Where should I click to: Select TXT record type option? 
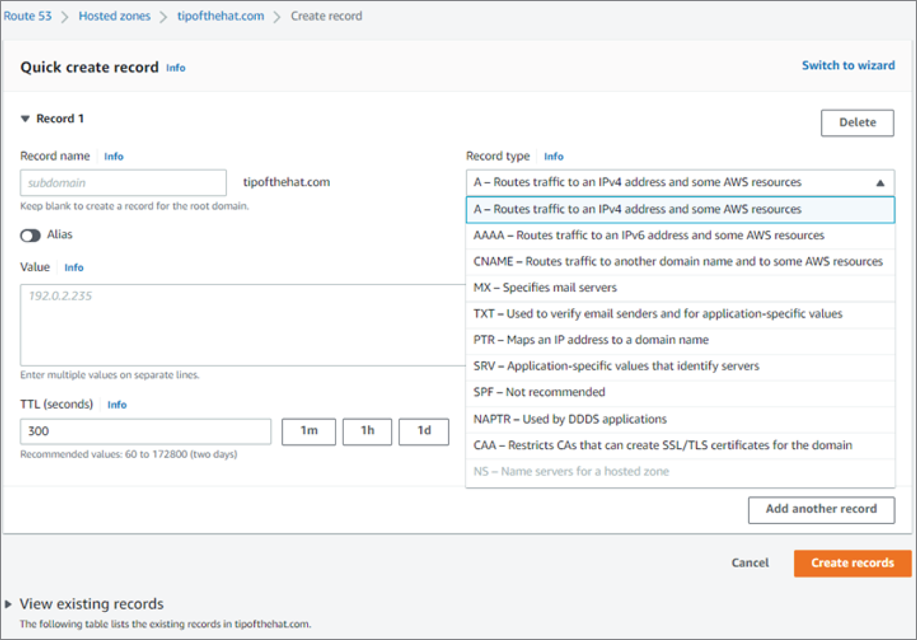click(x=680, y=314)
